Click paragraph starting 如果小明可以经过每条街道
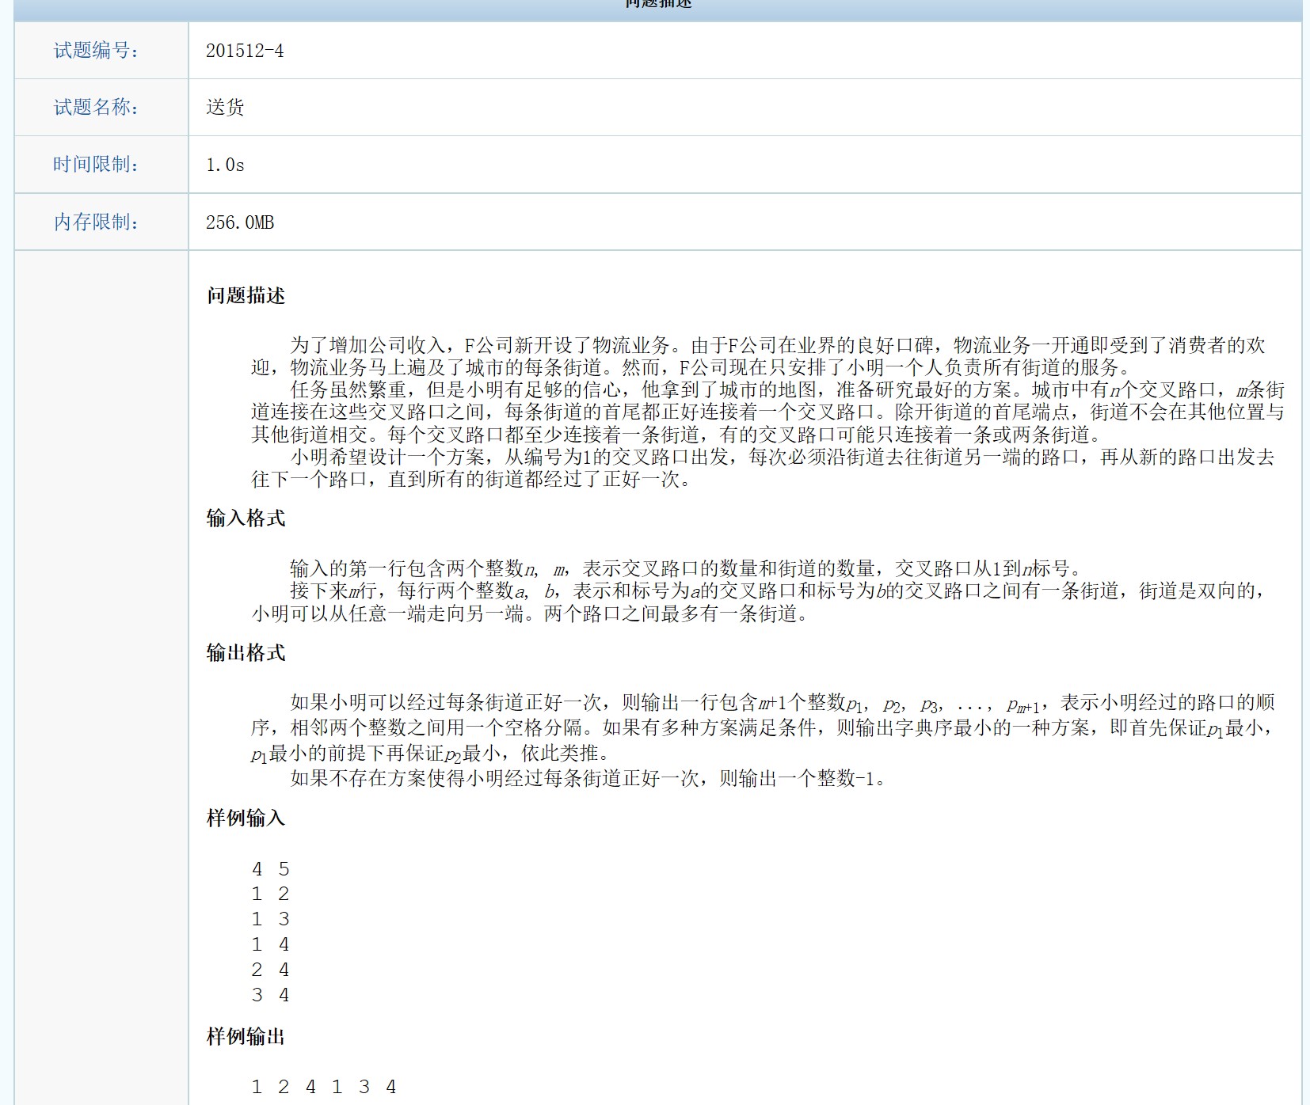1310x1105 pixels. coord(763,727)
